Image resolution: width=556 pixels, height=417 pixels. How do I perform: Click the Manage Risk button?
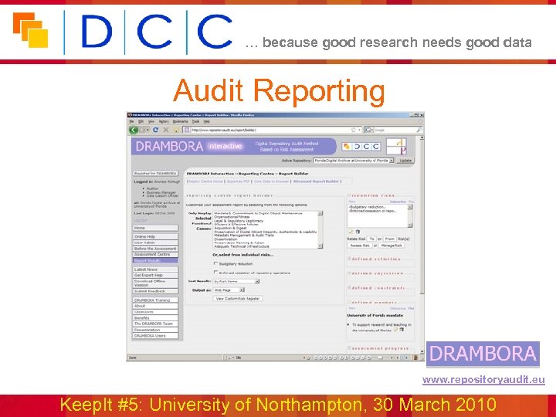(x=391, y=246)
